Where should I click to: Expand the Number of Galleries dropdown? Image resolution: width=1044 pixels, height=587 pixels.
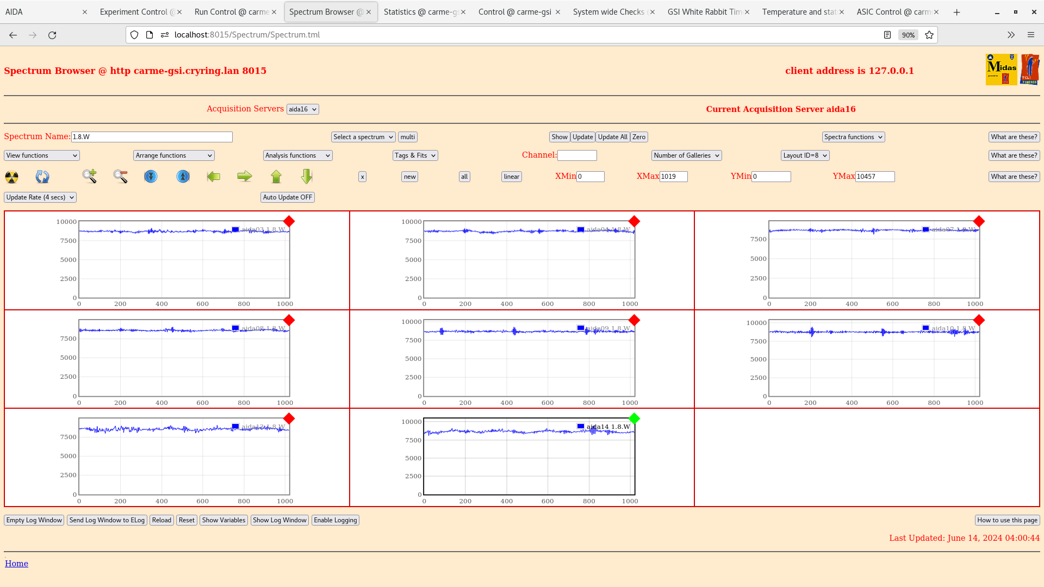[x=686, y=155]
